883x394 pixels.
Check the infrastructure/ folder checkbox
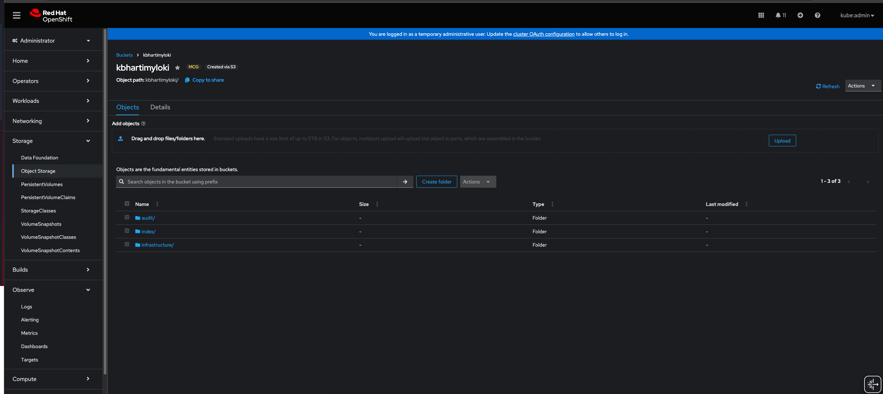pos(127,244)
